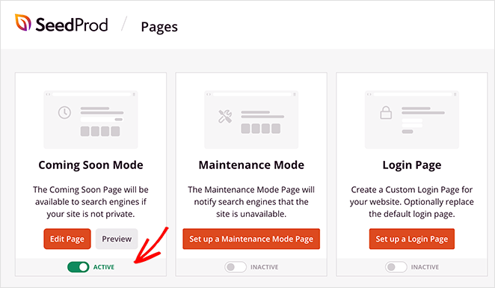The image size is (495, 288).
Task: Click the Coming Soon Mode clock thumbnail
Action: 91,120
